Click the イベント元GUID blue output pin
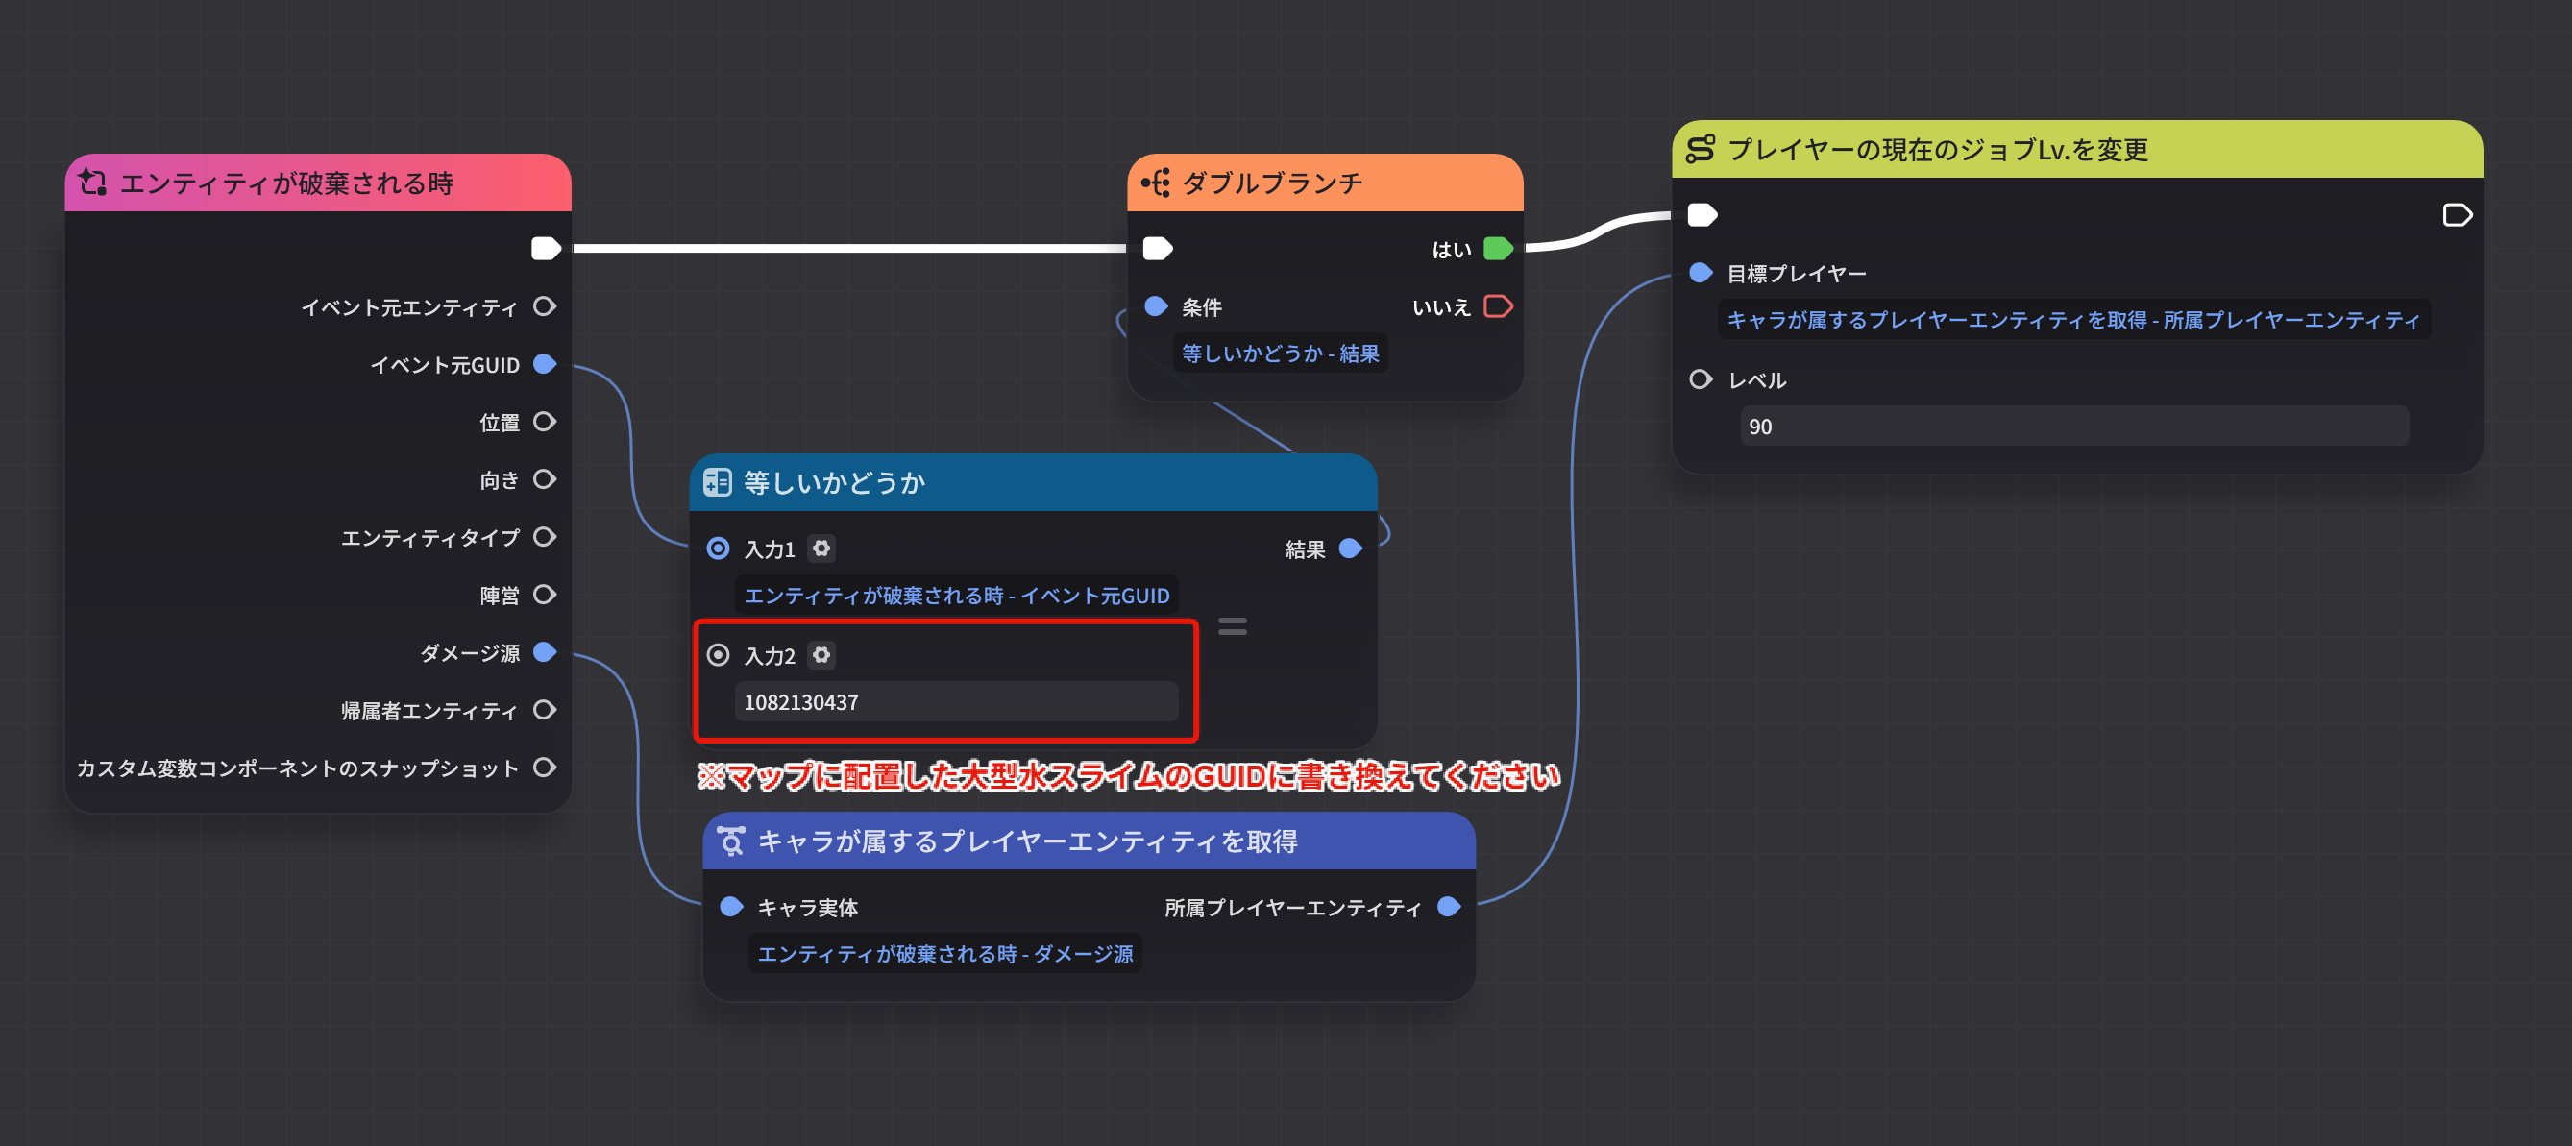 click(x=544, y=364)
